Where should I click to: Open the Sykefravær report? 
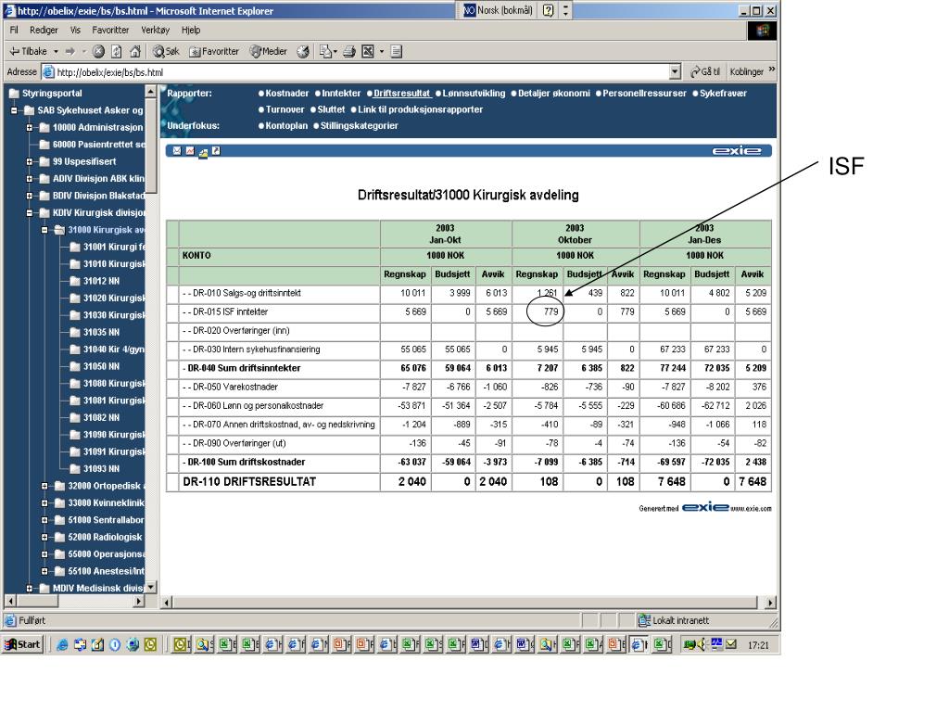[723, 94]
